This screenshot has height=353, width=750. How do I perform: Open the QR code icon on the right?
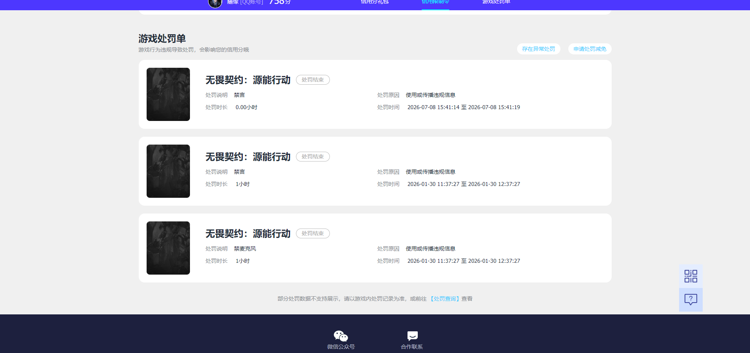[690, 276]
